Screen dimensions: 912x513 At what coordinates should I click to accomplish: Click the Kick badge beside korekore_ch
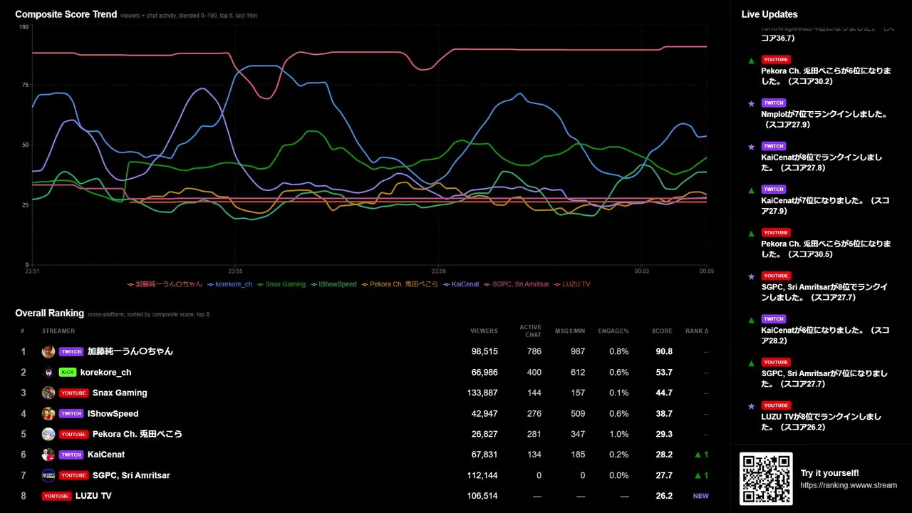coord(68,372)
